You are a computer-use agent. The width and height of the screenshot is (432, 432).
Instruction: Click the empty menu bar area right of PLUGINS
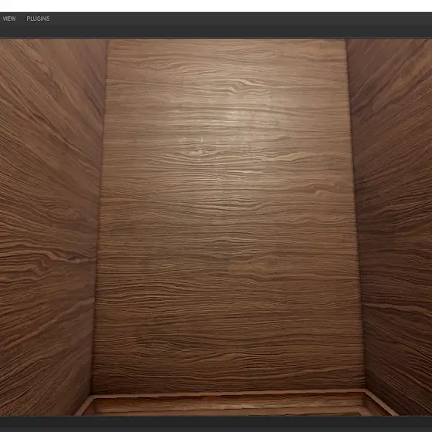point(241,19)
